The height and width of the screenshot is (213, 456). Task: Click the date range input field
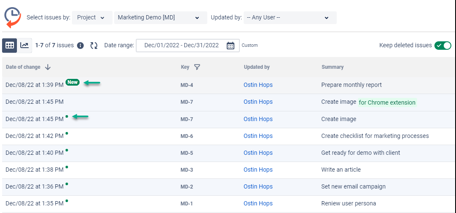(181, 46)
